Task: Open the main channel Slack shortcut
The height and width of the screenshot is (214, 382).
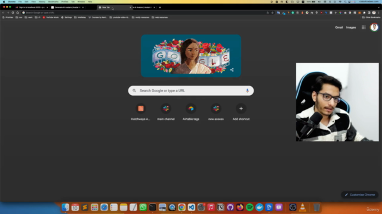Action: pos(166,112)
